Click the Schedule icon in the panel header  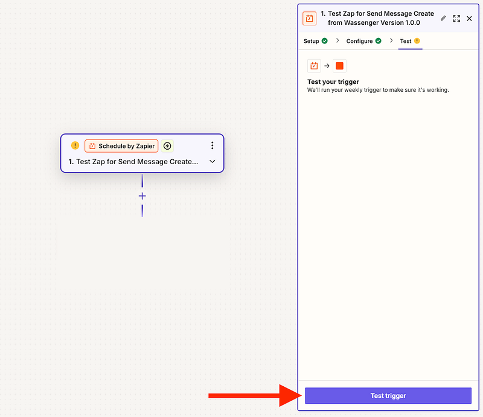point(309,18)
